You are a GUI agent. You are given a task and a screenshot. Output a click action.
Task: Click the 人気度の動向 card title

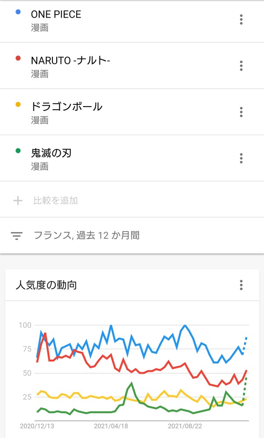[46, 285]
